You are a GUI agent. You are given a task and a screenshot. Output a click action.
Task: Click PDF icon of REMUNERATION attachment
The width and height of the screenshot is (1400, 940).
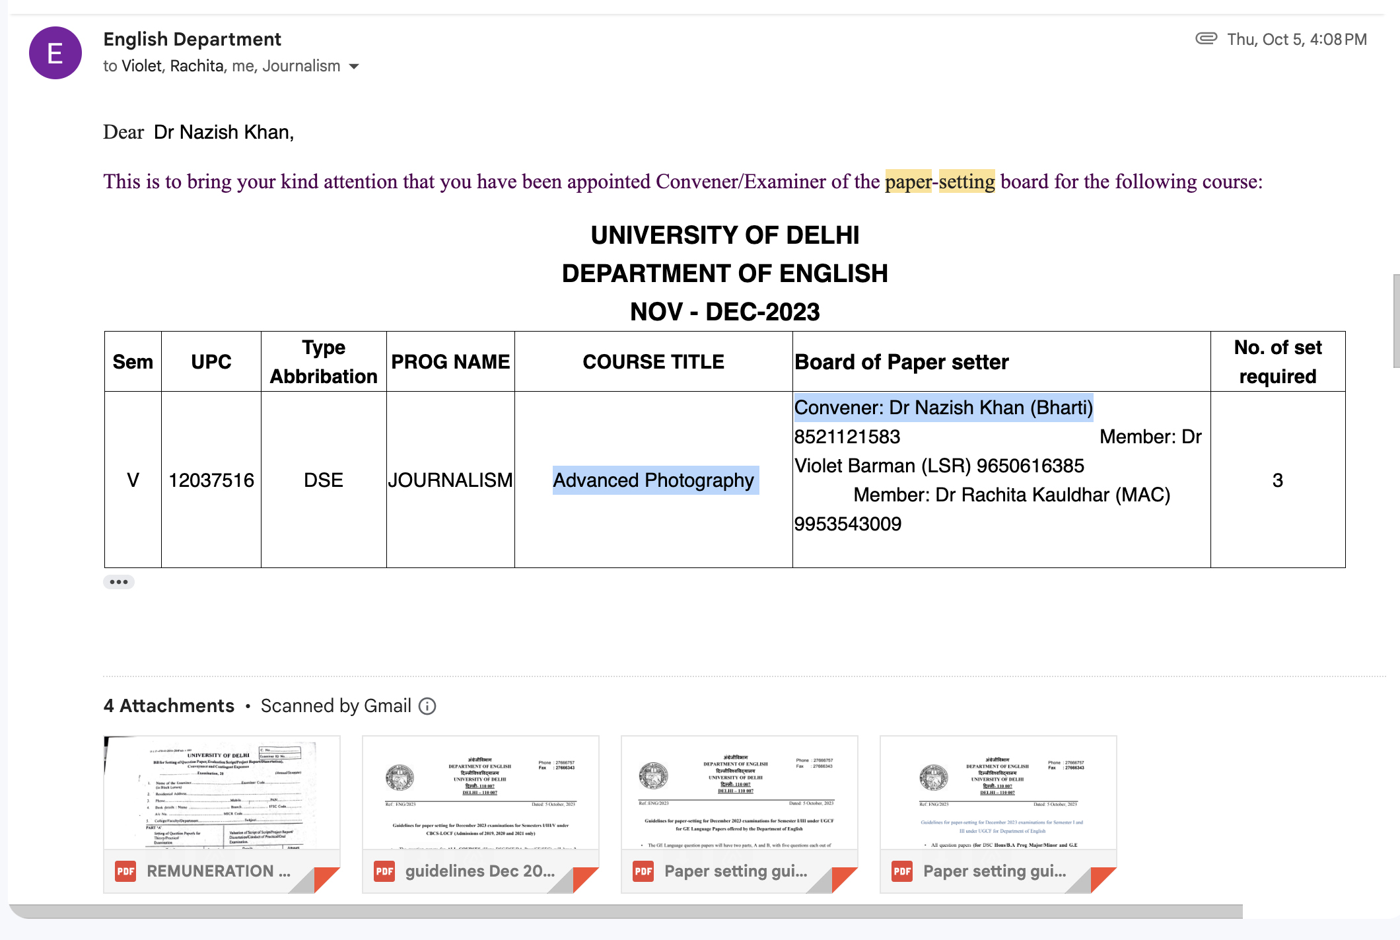(x=125, y=871)
